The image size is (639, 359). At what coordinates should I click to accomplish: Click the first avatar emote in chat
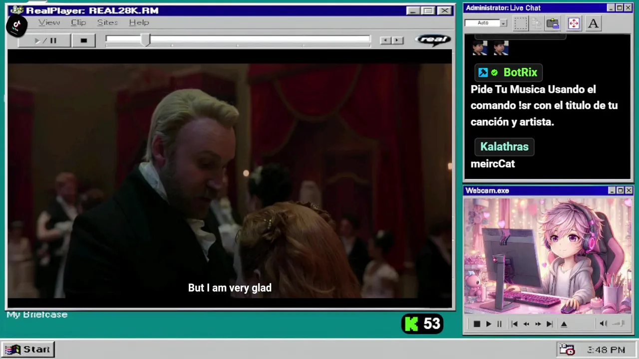[x=479, y=48]
